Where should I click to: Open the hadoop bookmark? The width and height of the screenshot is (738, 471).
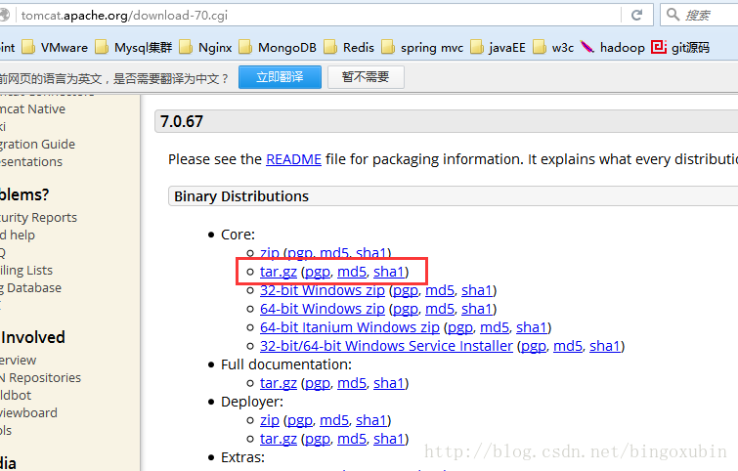point(612,48)
